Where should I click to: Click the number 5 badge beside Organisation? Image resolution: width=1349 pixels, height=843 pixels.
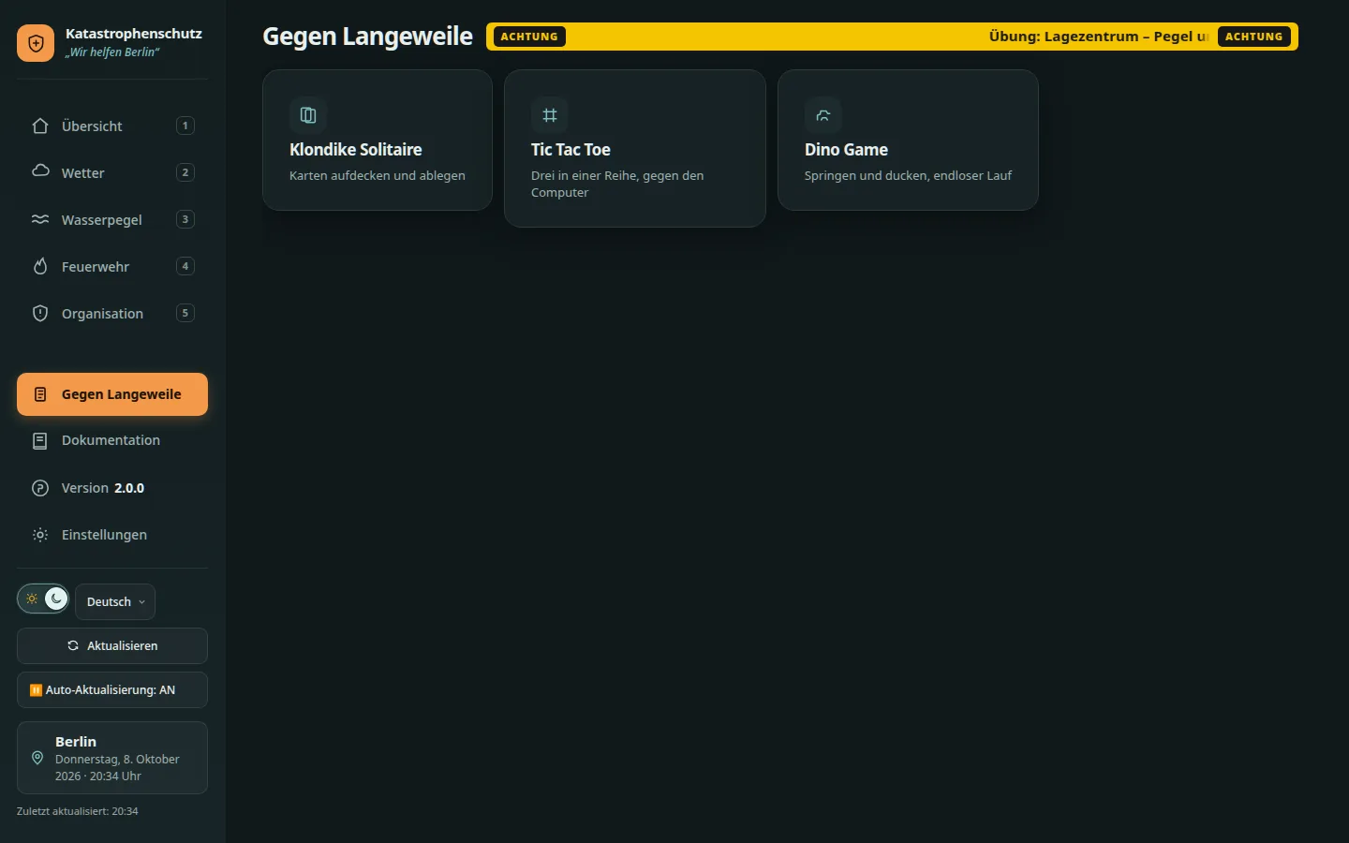(x=185, y=313)
